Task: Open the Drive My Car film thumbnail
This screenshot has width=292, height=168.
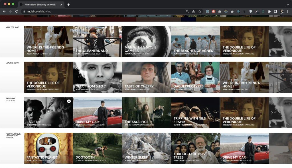Action: [97, 112]
